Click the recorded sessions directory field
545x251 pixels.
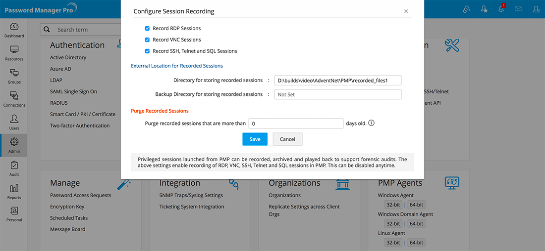[x=337, y=80]
